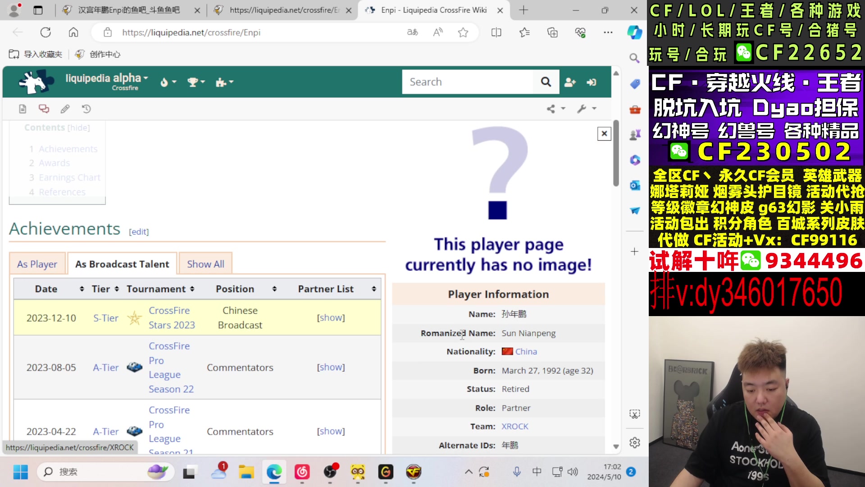The image size is (865, 487).
Task: Open CrossFire Stars 2023 tournament link
Action: click(x=172, y=317)
